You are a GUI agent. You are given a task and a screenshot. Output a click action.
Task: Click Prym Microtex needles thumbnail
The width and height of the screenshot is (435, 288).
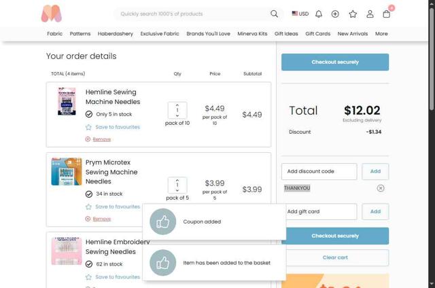click(x=67, y=172)
